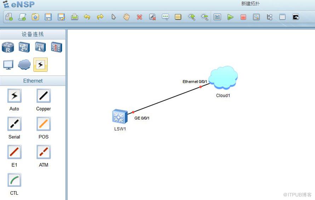This screenshot has height=200, width=315.
Task: Select the Firewall device category
Action: click(x=56, y=47)
